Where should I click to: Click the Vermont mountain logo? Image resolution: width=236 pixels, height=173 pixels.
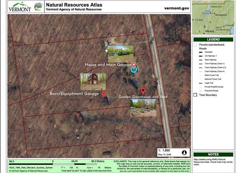click(x=20, y=7)
